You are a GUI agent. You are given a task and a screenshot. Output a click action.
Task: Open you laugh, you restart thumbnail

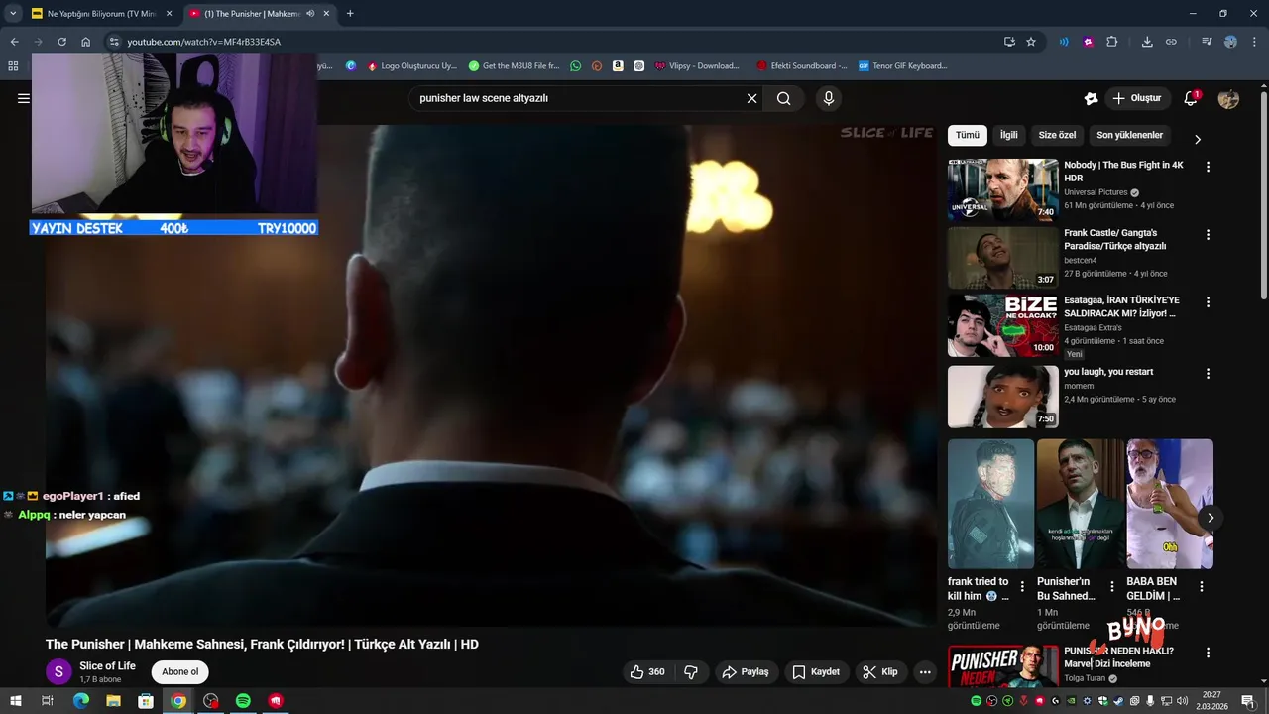pos(1002,397)
